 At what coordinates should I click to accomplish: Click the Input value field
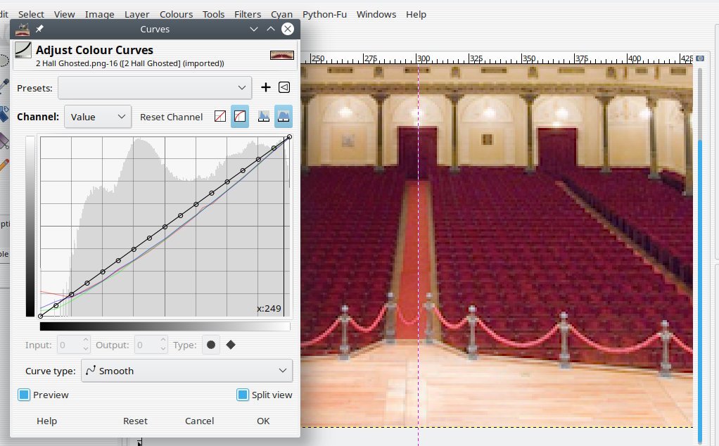click(x=69, y=345)
